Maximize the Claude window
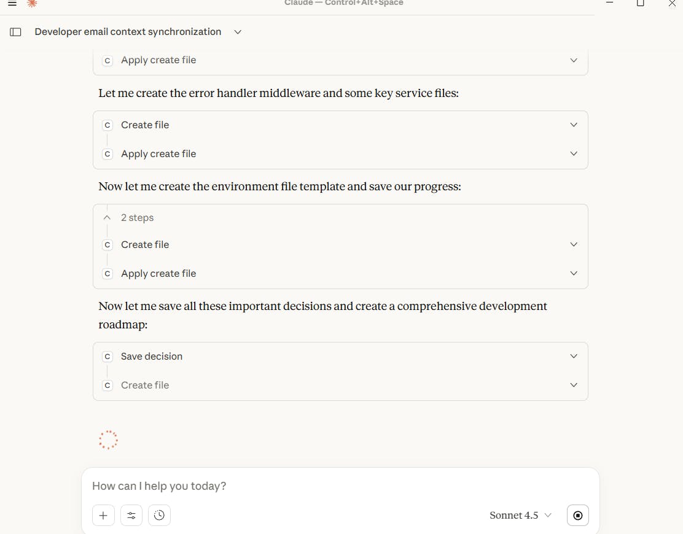Viewport: 683px width, 534px height. [640, 3]
